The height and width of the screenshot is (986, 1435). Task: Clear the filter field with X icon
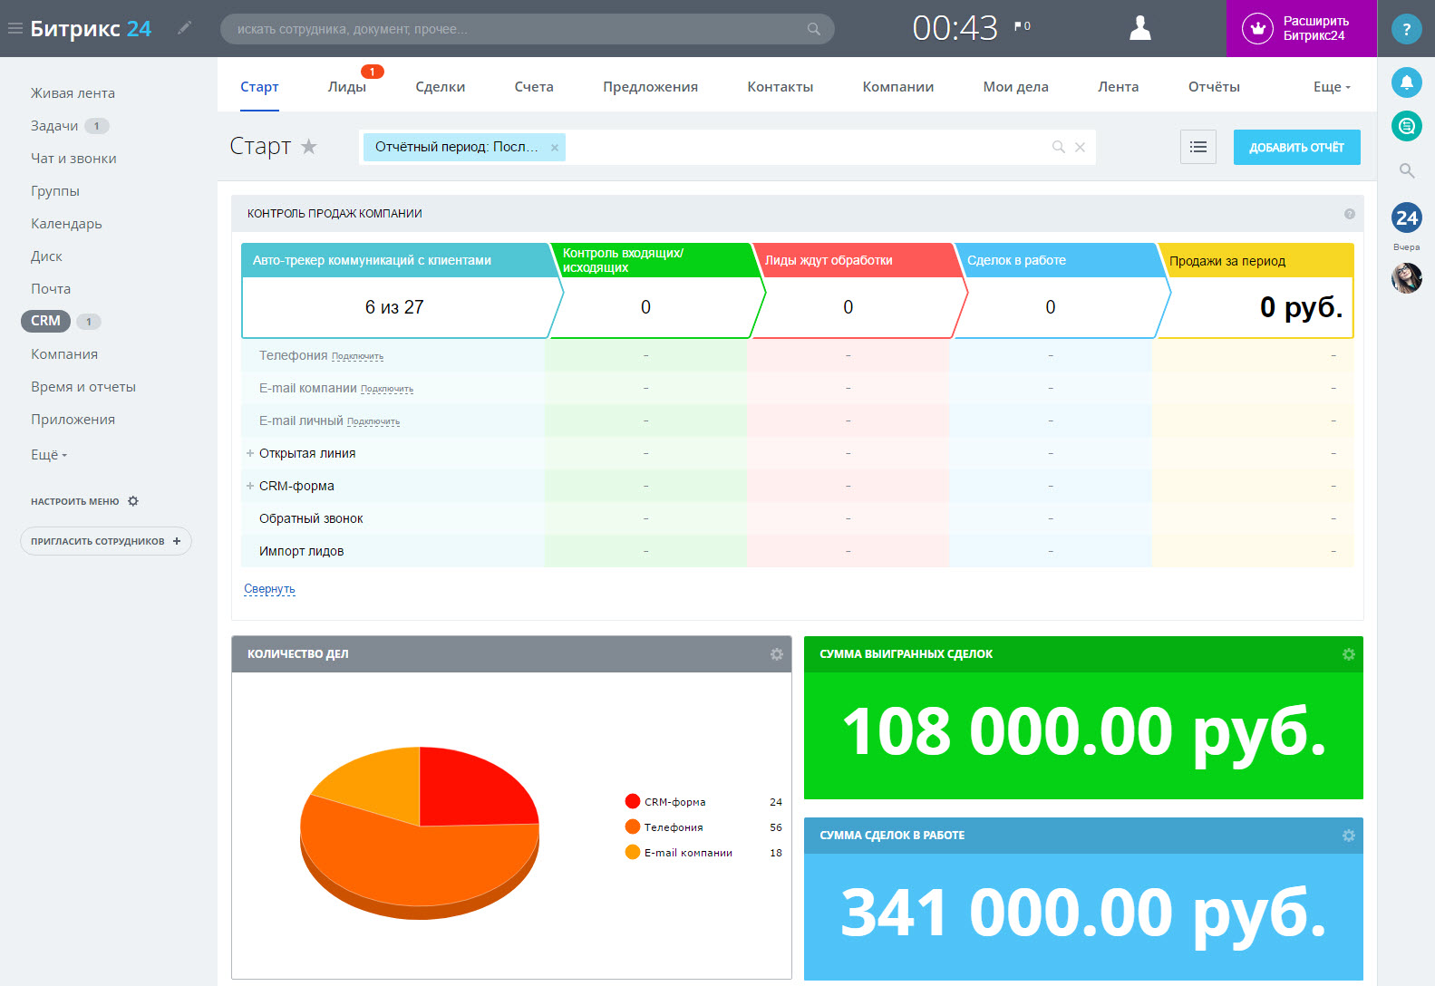[1080, 147]
